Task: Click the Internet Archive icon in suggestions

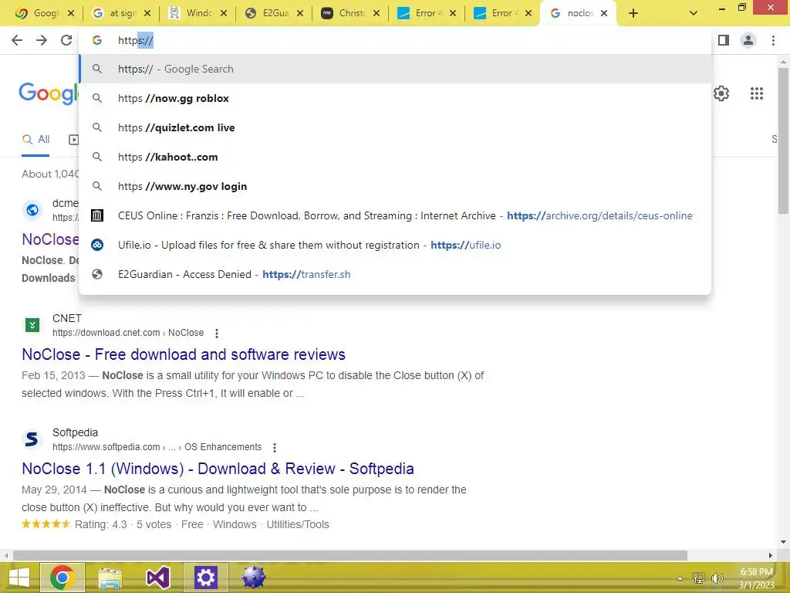Action: pos(96,215)
